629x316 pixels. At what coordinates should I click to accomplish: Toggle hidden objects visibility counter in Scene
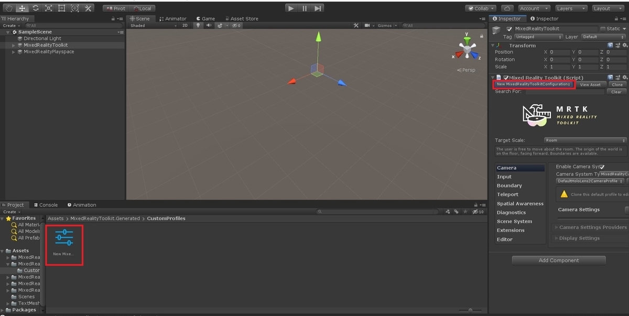[236, 25]
